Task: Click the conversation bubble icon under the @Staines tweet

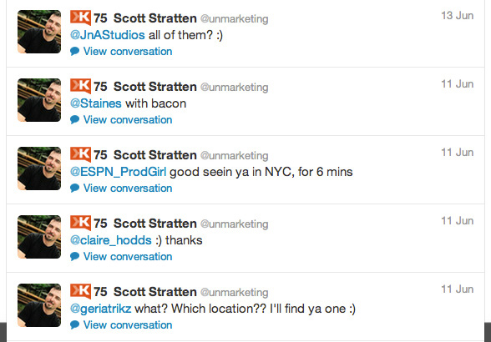Action: click(74, 120)
